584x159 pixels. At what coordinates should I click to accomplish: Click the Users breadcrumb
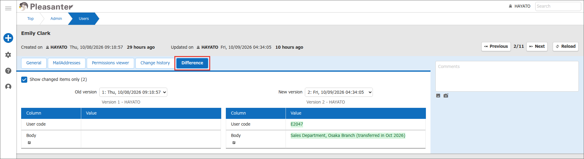pyautogui.click(x=84, y=19)
